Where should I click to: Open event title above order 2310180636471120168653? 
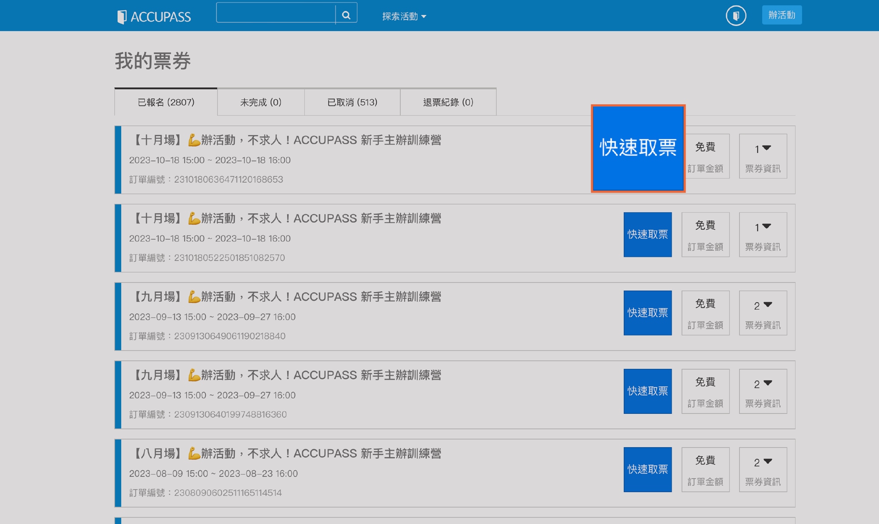click(x=286, y=140)
